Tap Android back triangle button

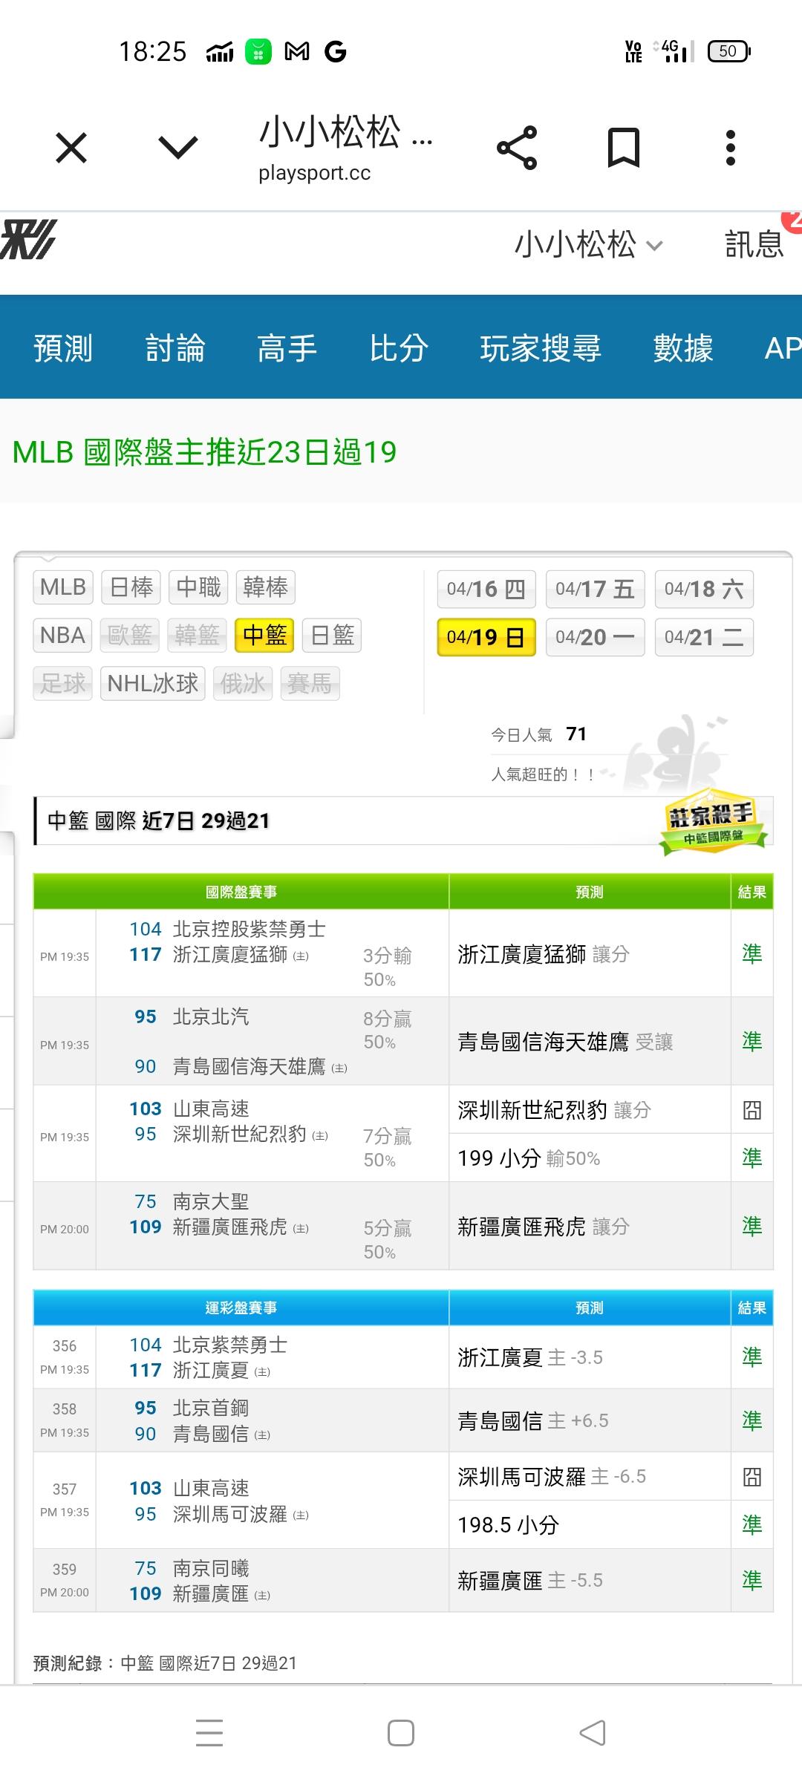pyautogui.click(x=593, y=1732)
